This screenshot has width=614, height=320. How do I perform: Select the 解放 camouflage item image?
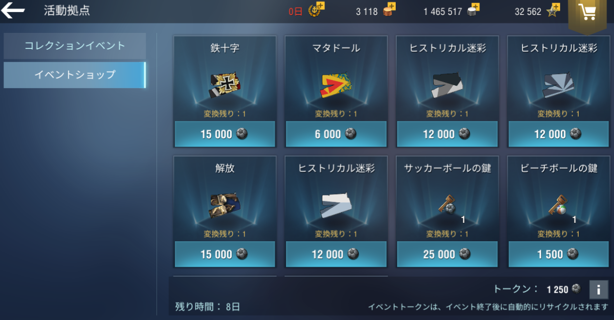click(224, 205)
